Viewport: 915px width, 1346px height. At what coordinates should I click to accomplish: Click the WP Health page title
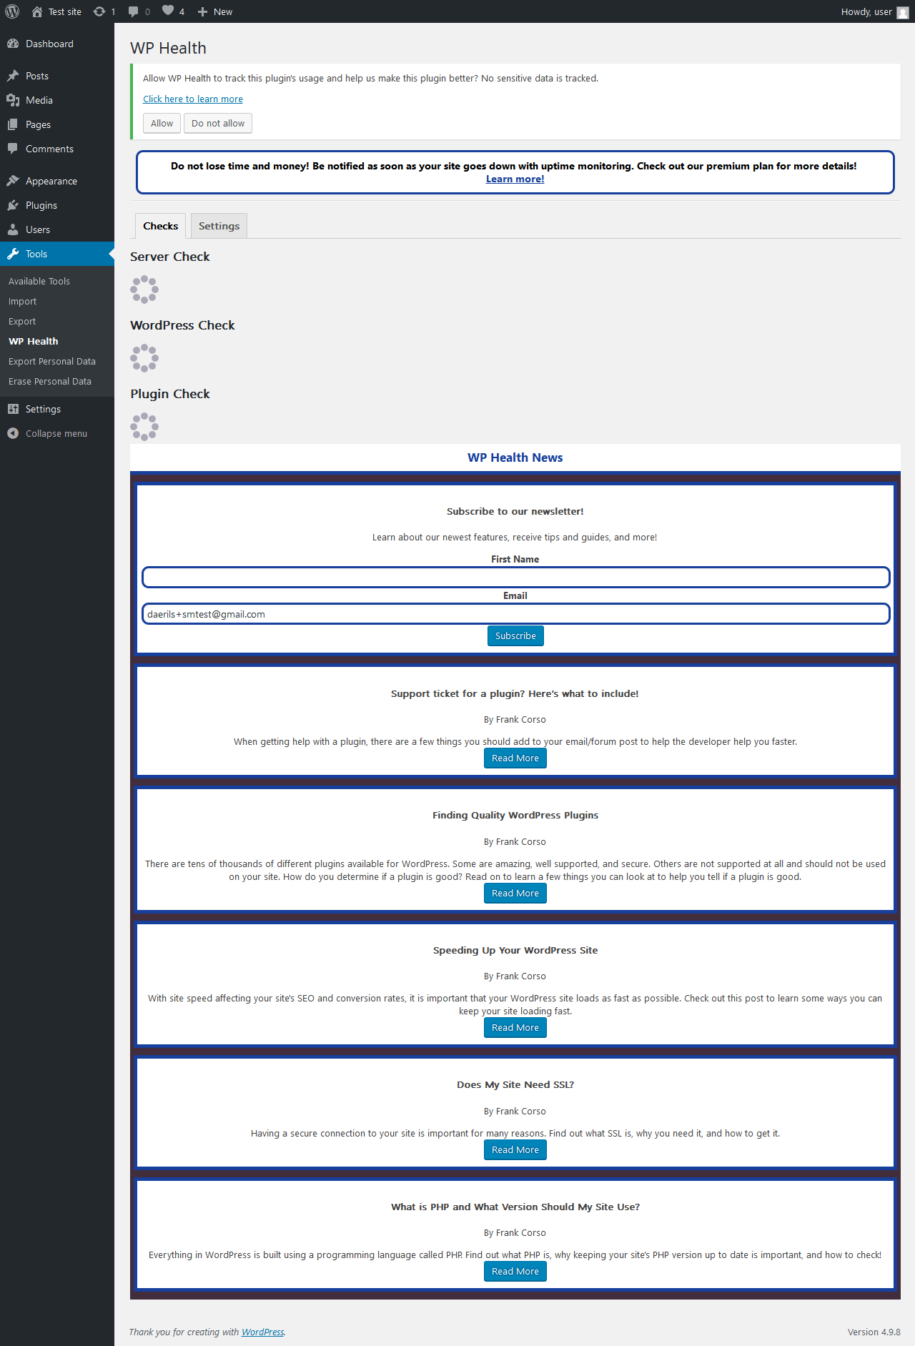pyautogui.click(x=169, y=48)
